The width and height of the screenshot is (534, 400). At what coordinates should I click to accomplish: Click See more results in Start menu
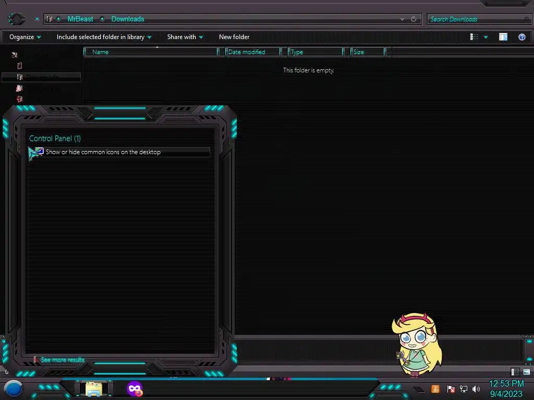(63, 360)
